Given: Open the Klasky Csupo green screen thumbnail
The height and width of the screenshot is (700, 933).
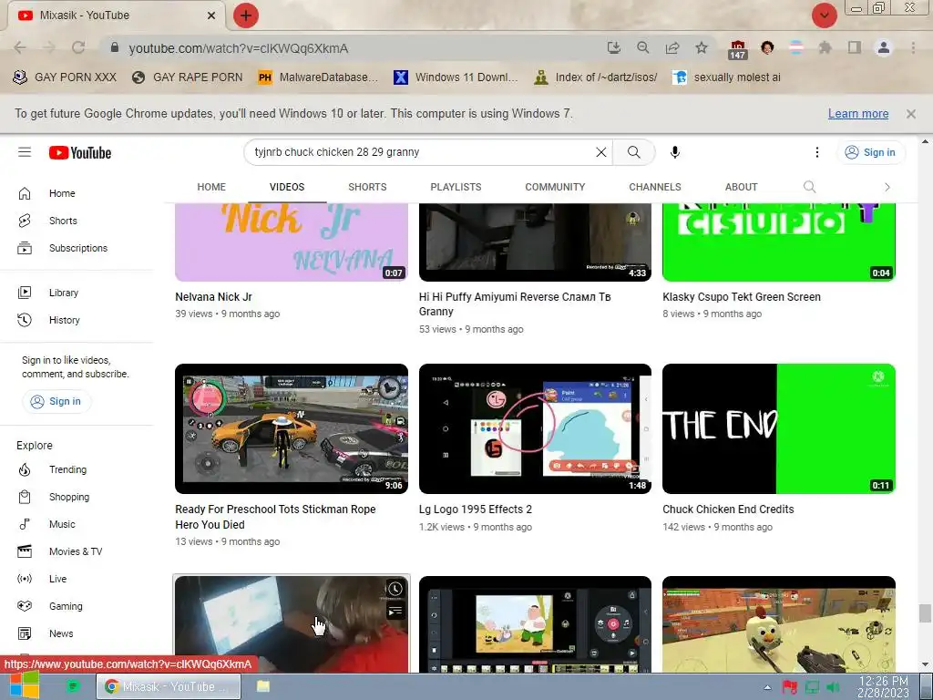Looking at the screenshot, I should pyautogui.click(x=779, y=242).
